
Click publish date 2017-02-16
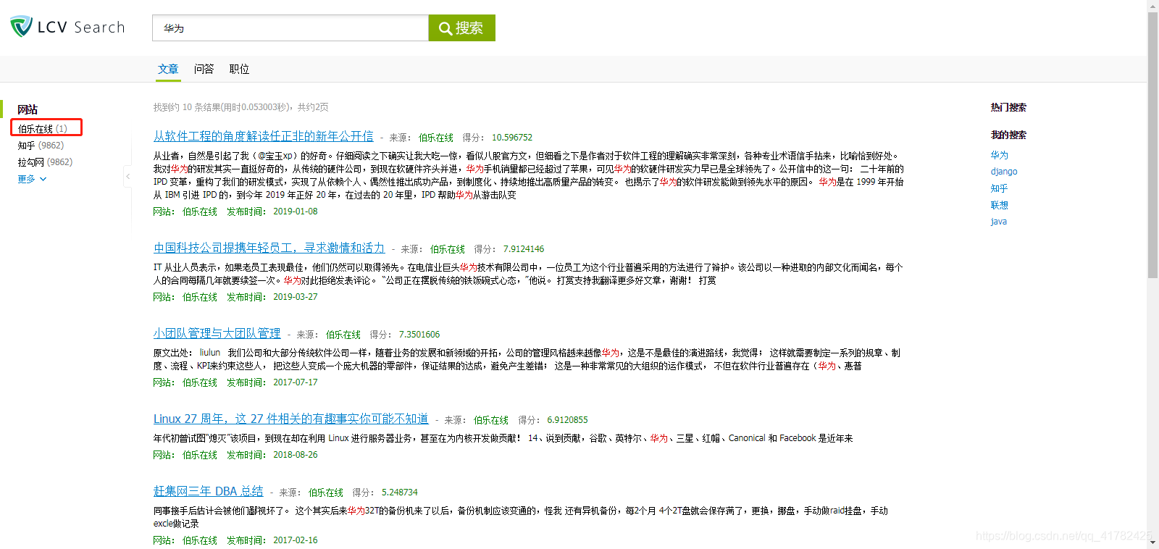295,540
